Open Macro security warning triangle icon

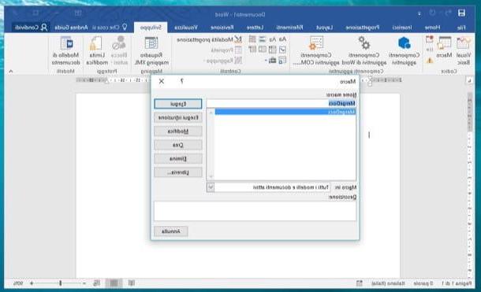coord(430,61)
